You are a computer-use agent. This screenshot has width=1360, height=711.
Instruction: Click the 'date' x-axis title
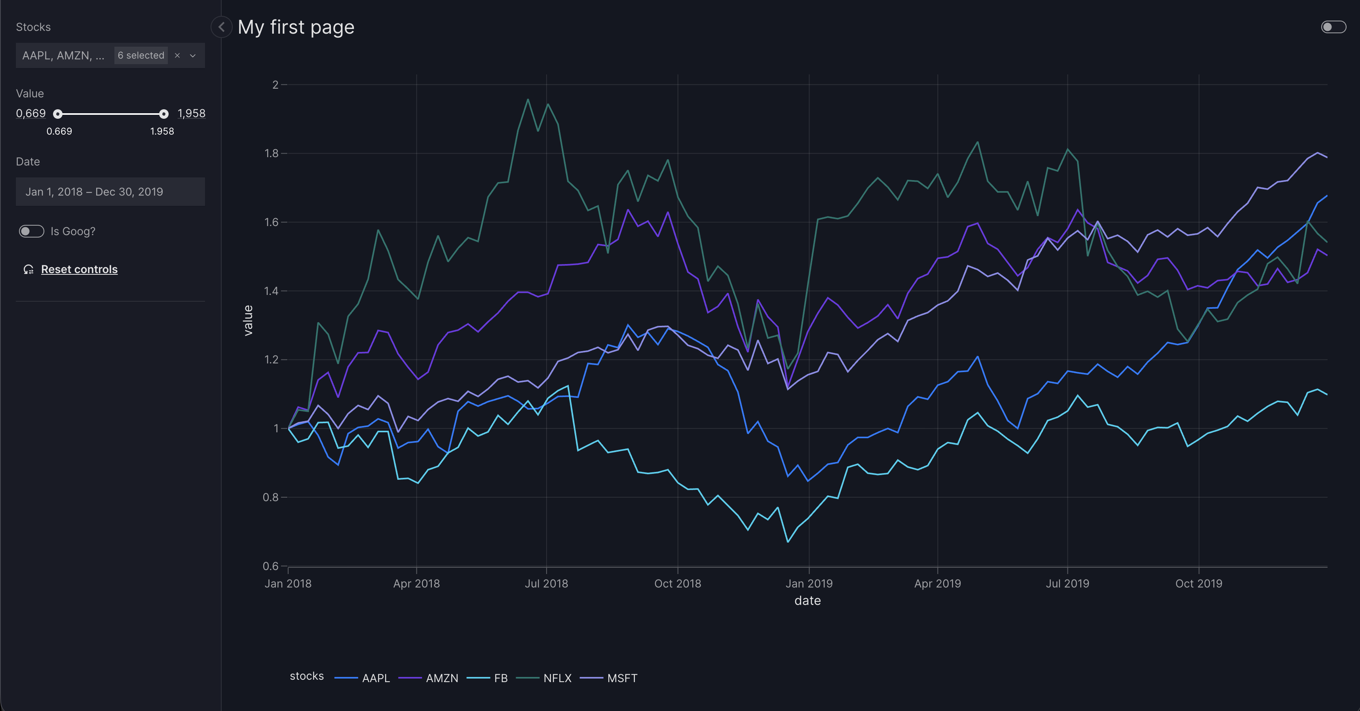807,601
